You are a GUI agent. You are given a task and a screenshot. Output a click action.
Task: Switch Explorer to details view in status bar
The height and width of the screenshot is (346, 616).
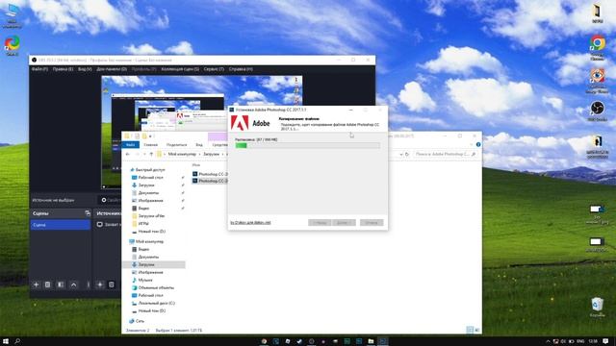pos(470,330)
